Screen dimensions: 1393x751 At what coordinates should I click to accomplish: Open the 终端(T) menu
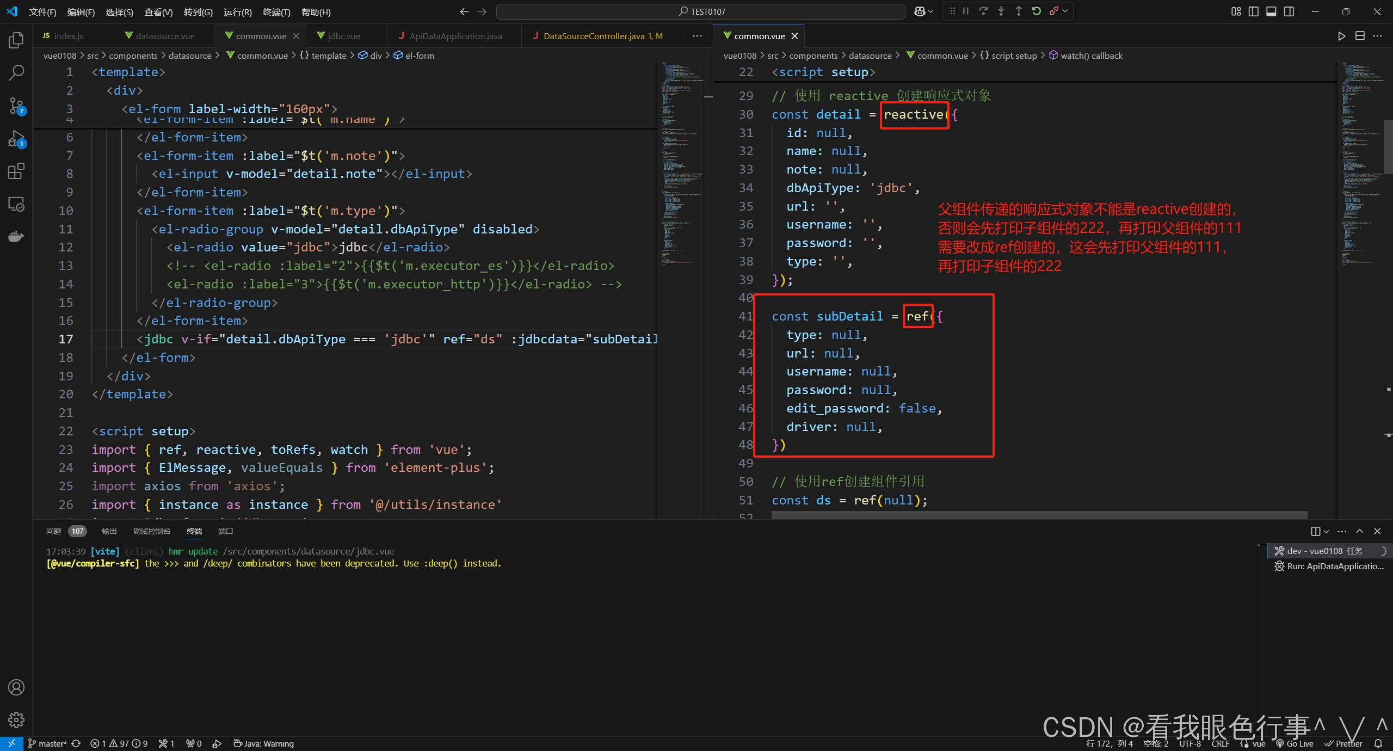[276, 12]
